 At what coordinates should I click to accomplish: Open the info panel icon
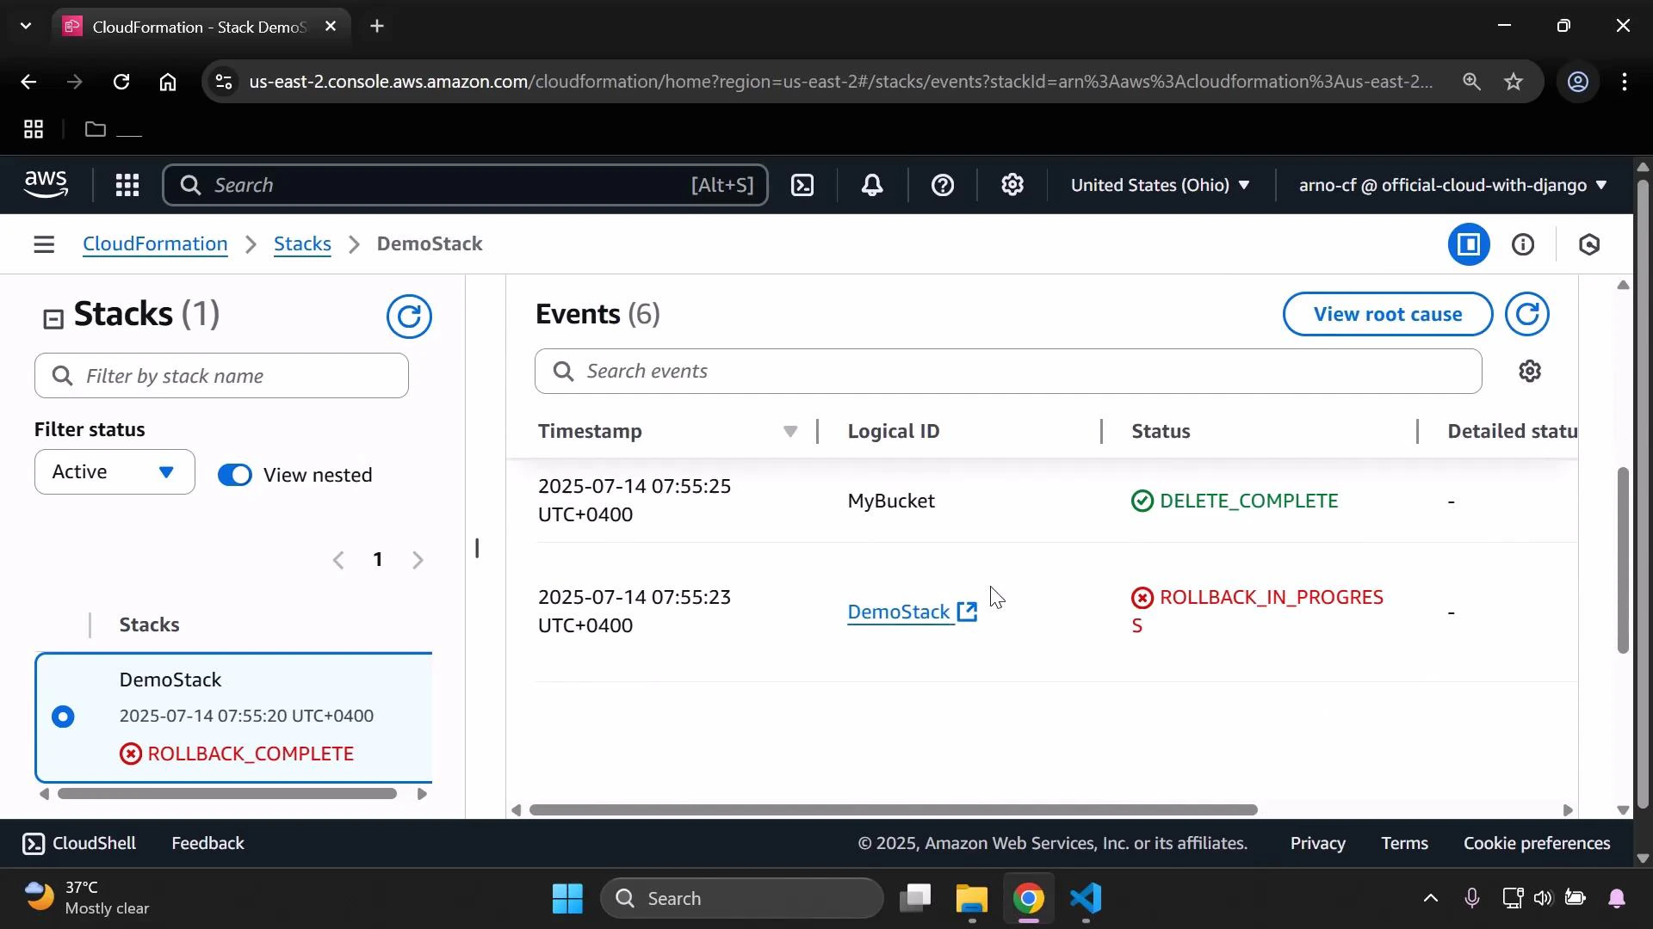tap(1523, 245)
